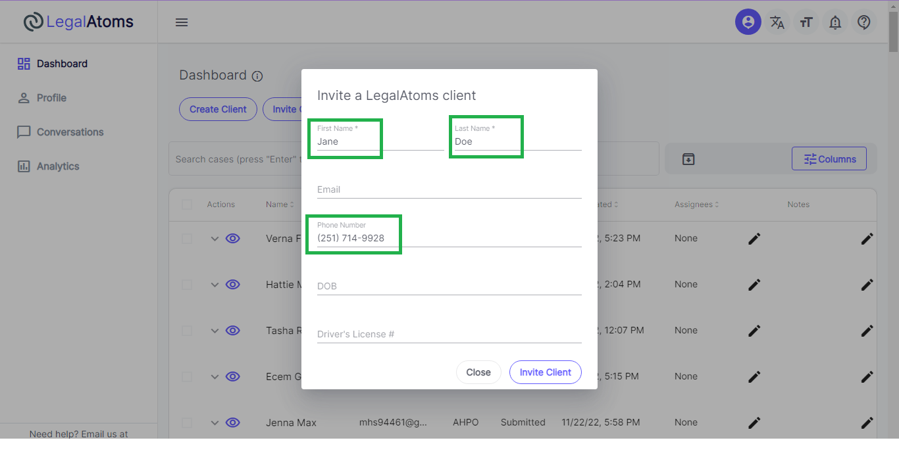This screenshot has width=899, height=459.
Task: Close the invite client dialog
Action: [x=478, y=372]
